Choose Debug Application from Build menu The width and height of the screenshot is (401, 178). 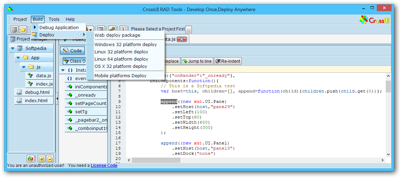click(x=59, y=27)
